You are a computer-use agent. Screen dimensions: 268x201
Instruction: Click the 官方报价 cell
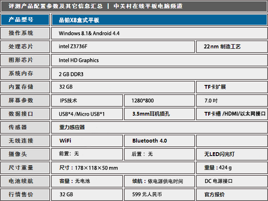tap(232, 195)
